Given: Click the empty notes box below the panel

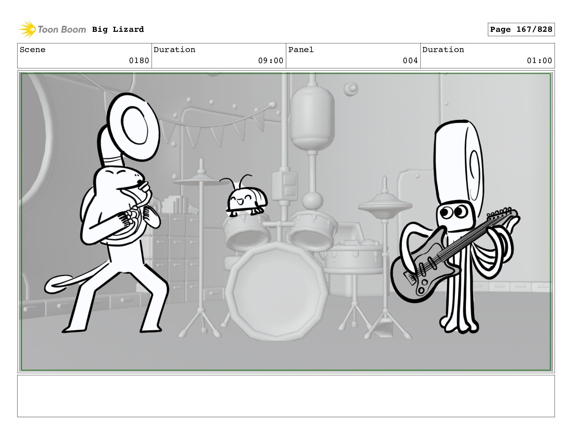Looking at the screenshot, I should pos(286,396).
